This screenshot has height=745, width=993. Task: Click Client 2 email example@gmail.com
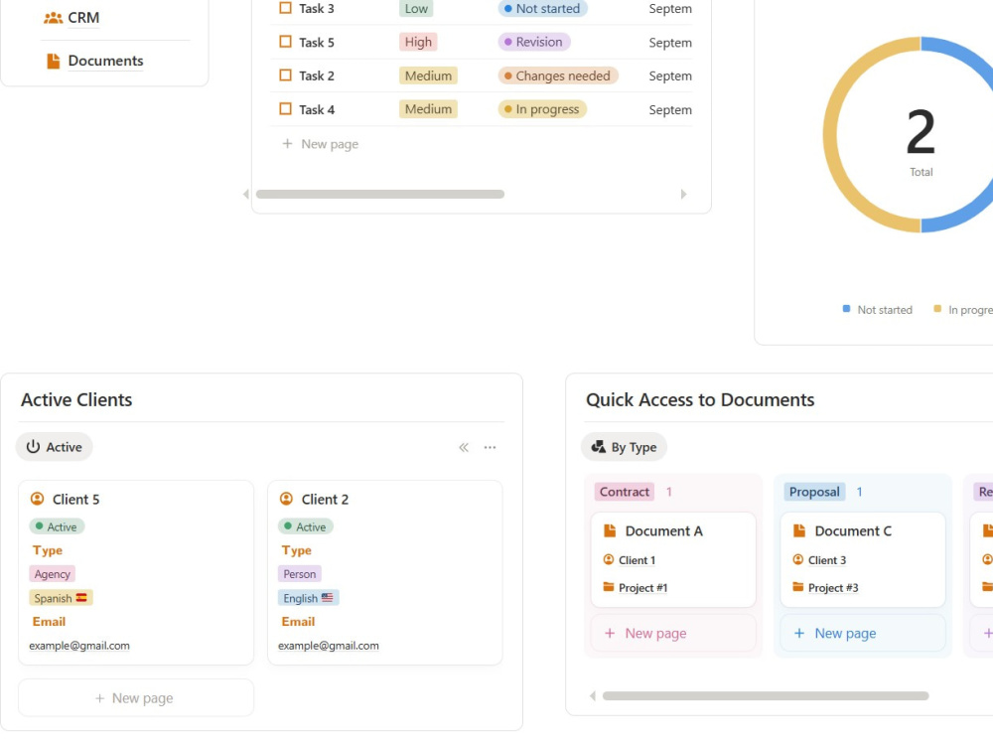[x=328, y=646]
